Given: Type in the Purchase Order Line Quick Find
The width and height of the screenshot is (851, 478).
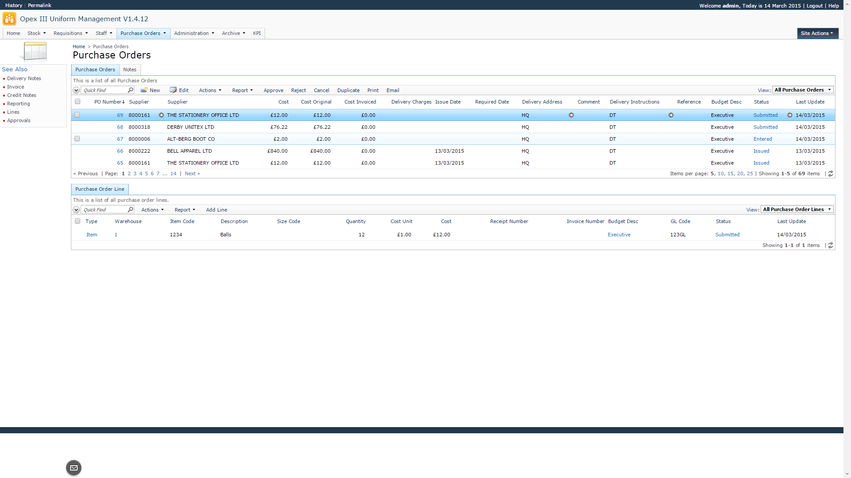Looking at the screenshot, I should point(105,210).
